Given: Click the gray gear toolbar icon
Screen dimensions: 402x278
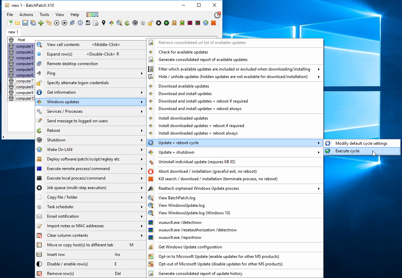Looking at the screenshot, I should 143,23.
